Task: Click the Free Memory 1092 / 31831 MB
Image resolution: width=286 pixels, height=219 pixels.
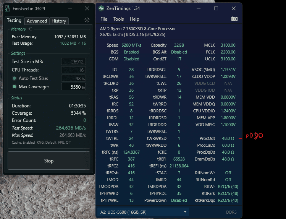Action: coord(70,37)
